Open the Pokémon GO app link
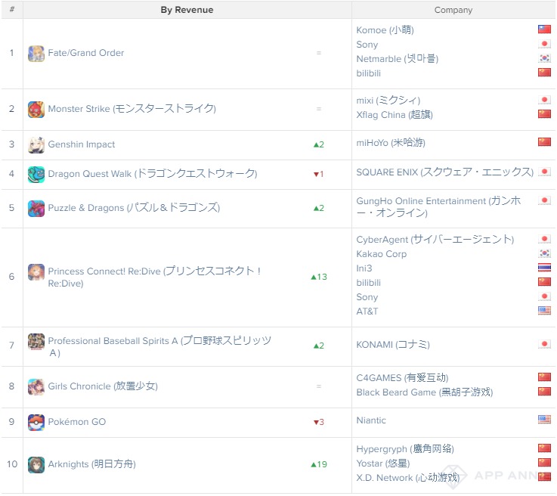Image resolution: width=557 pixels, height=496 pixels. tap(77, 422)
